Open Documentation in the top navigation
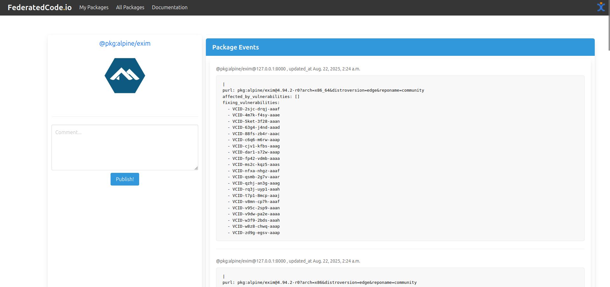 click(170, 7)
